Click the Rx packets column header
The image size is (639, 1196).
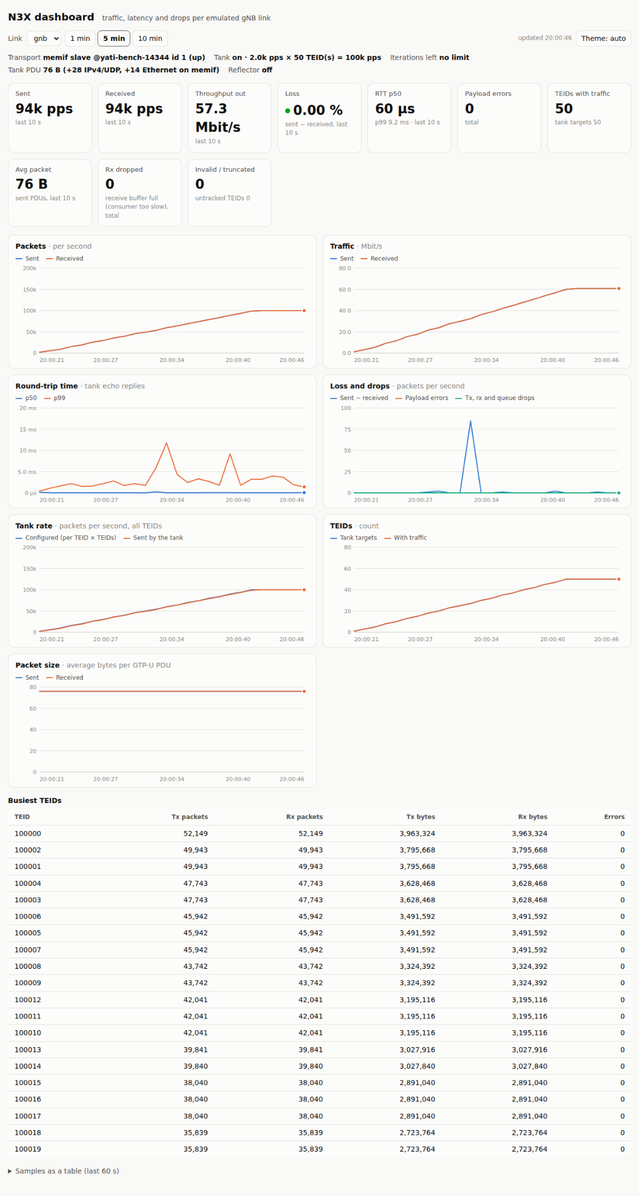click(304, 817)
